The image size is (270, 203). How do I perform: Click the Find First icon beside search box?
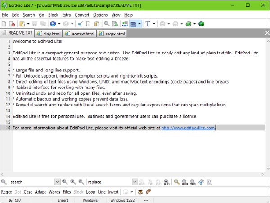pyautogui.click(x=65, y=182)
